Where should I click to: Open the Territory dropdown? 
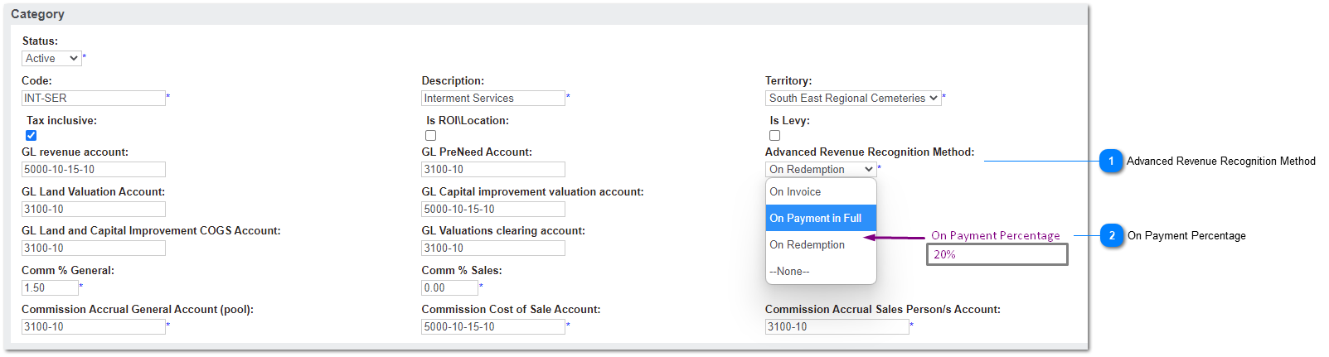click(x=853, y=98)
